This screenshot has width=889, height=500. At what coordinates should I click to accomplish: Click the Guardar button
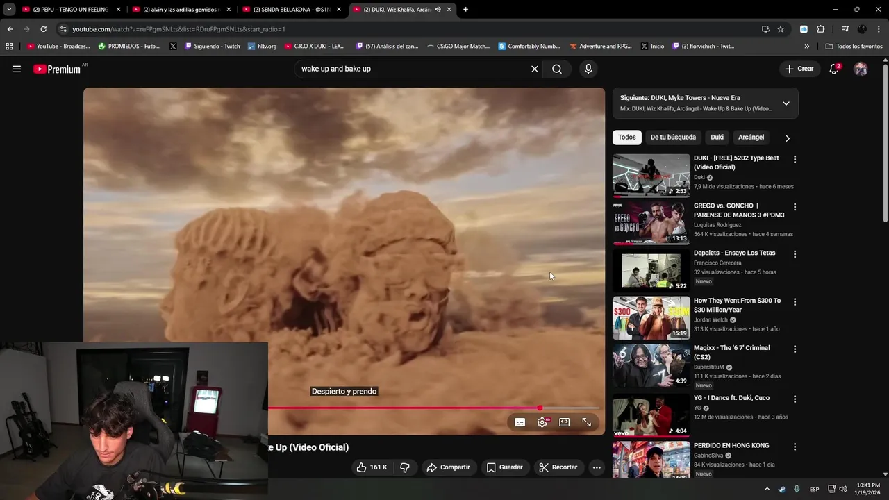[x=504, y=467]
